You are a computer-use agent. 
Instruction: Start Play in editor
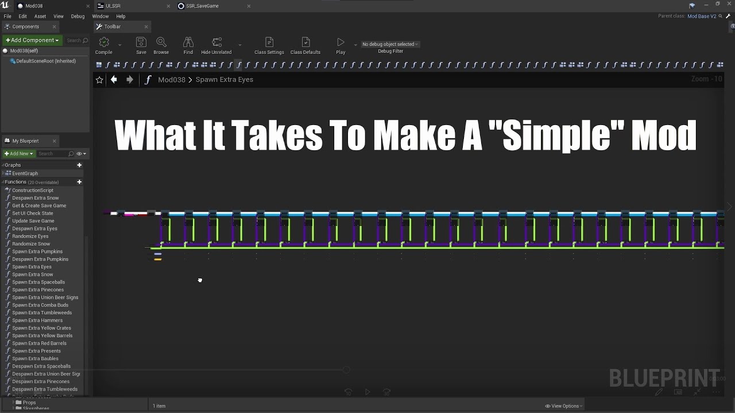341,45
